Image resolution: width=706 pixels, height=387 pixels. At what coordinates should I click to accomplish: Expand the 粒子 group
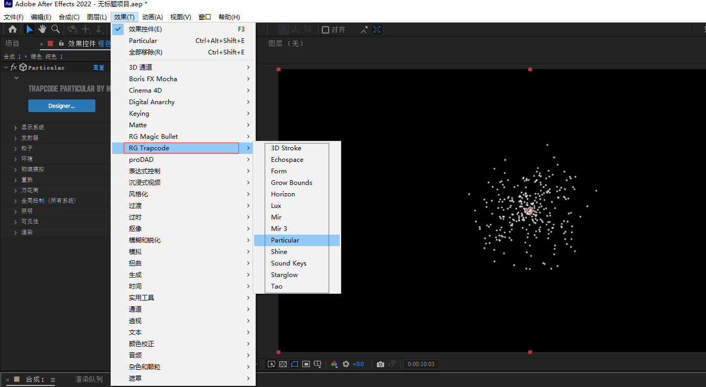pyautogui.click(x=16, y=148)
